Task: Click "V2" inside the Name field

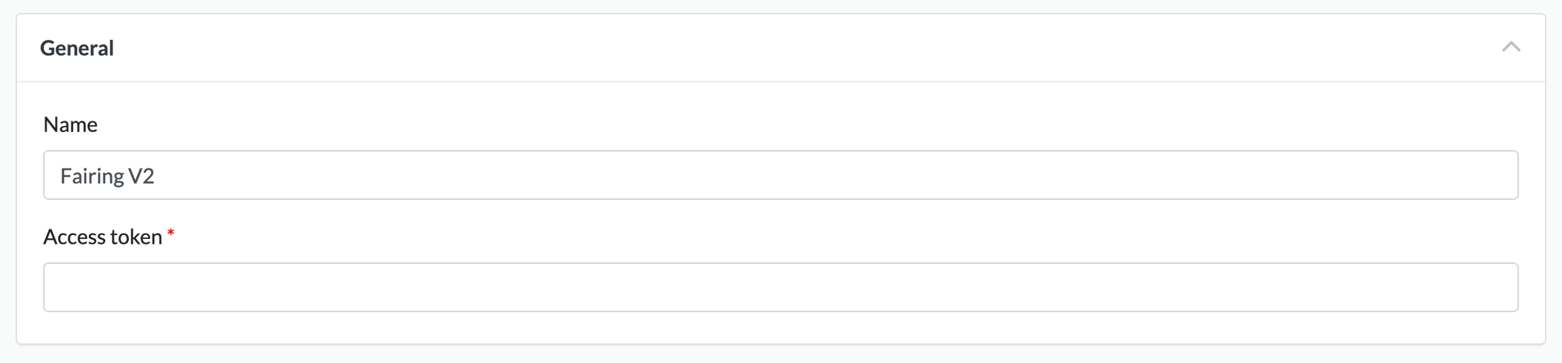Action: click(x=141, y=176)
